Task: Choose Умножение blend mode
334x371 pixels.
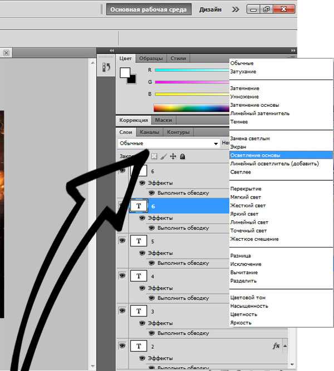Action: 281,97
